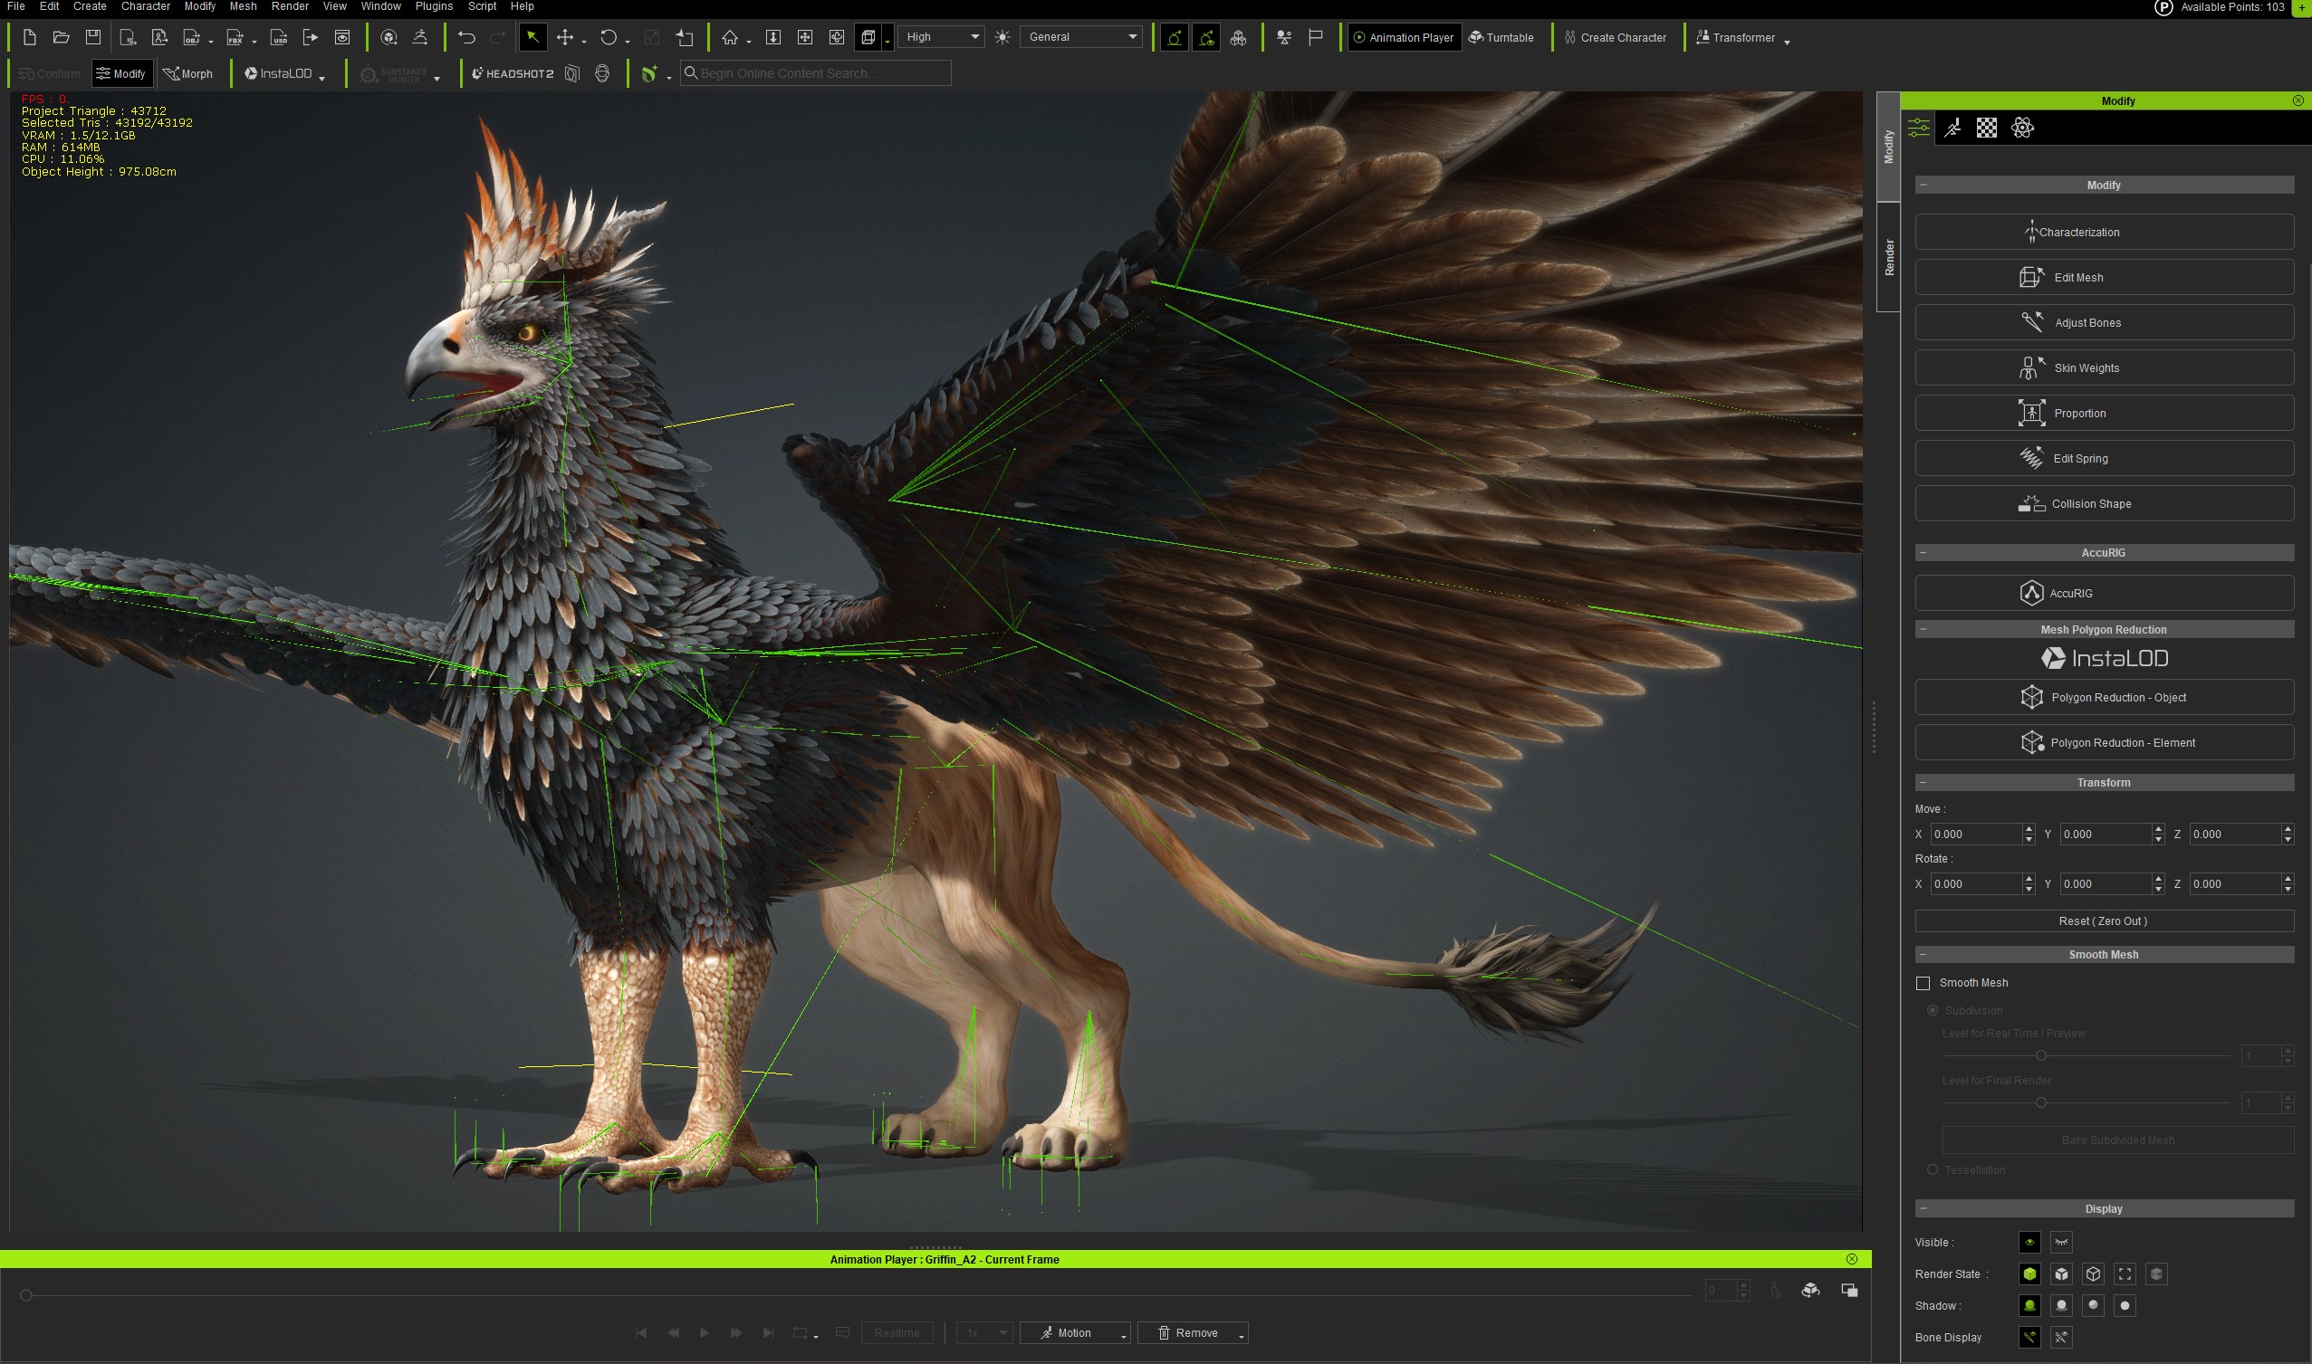2312x1364 pixels.
Task: Click the animation timeline slider handle
Action: (x=25, y=1295)
